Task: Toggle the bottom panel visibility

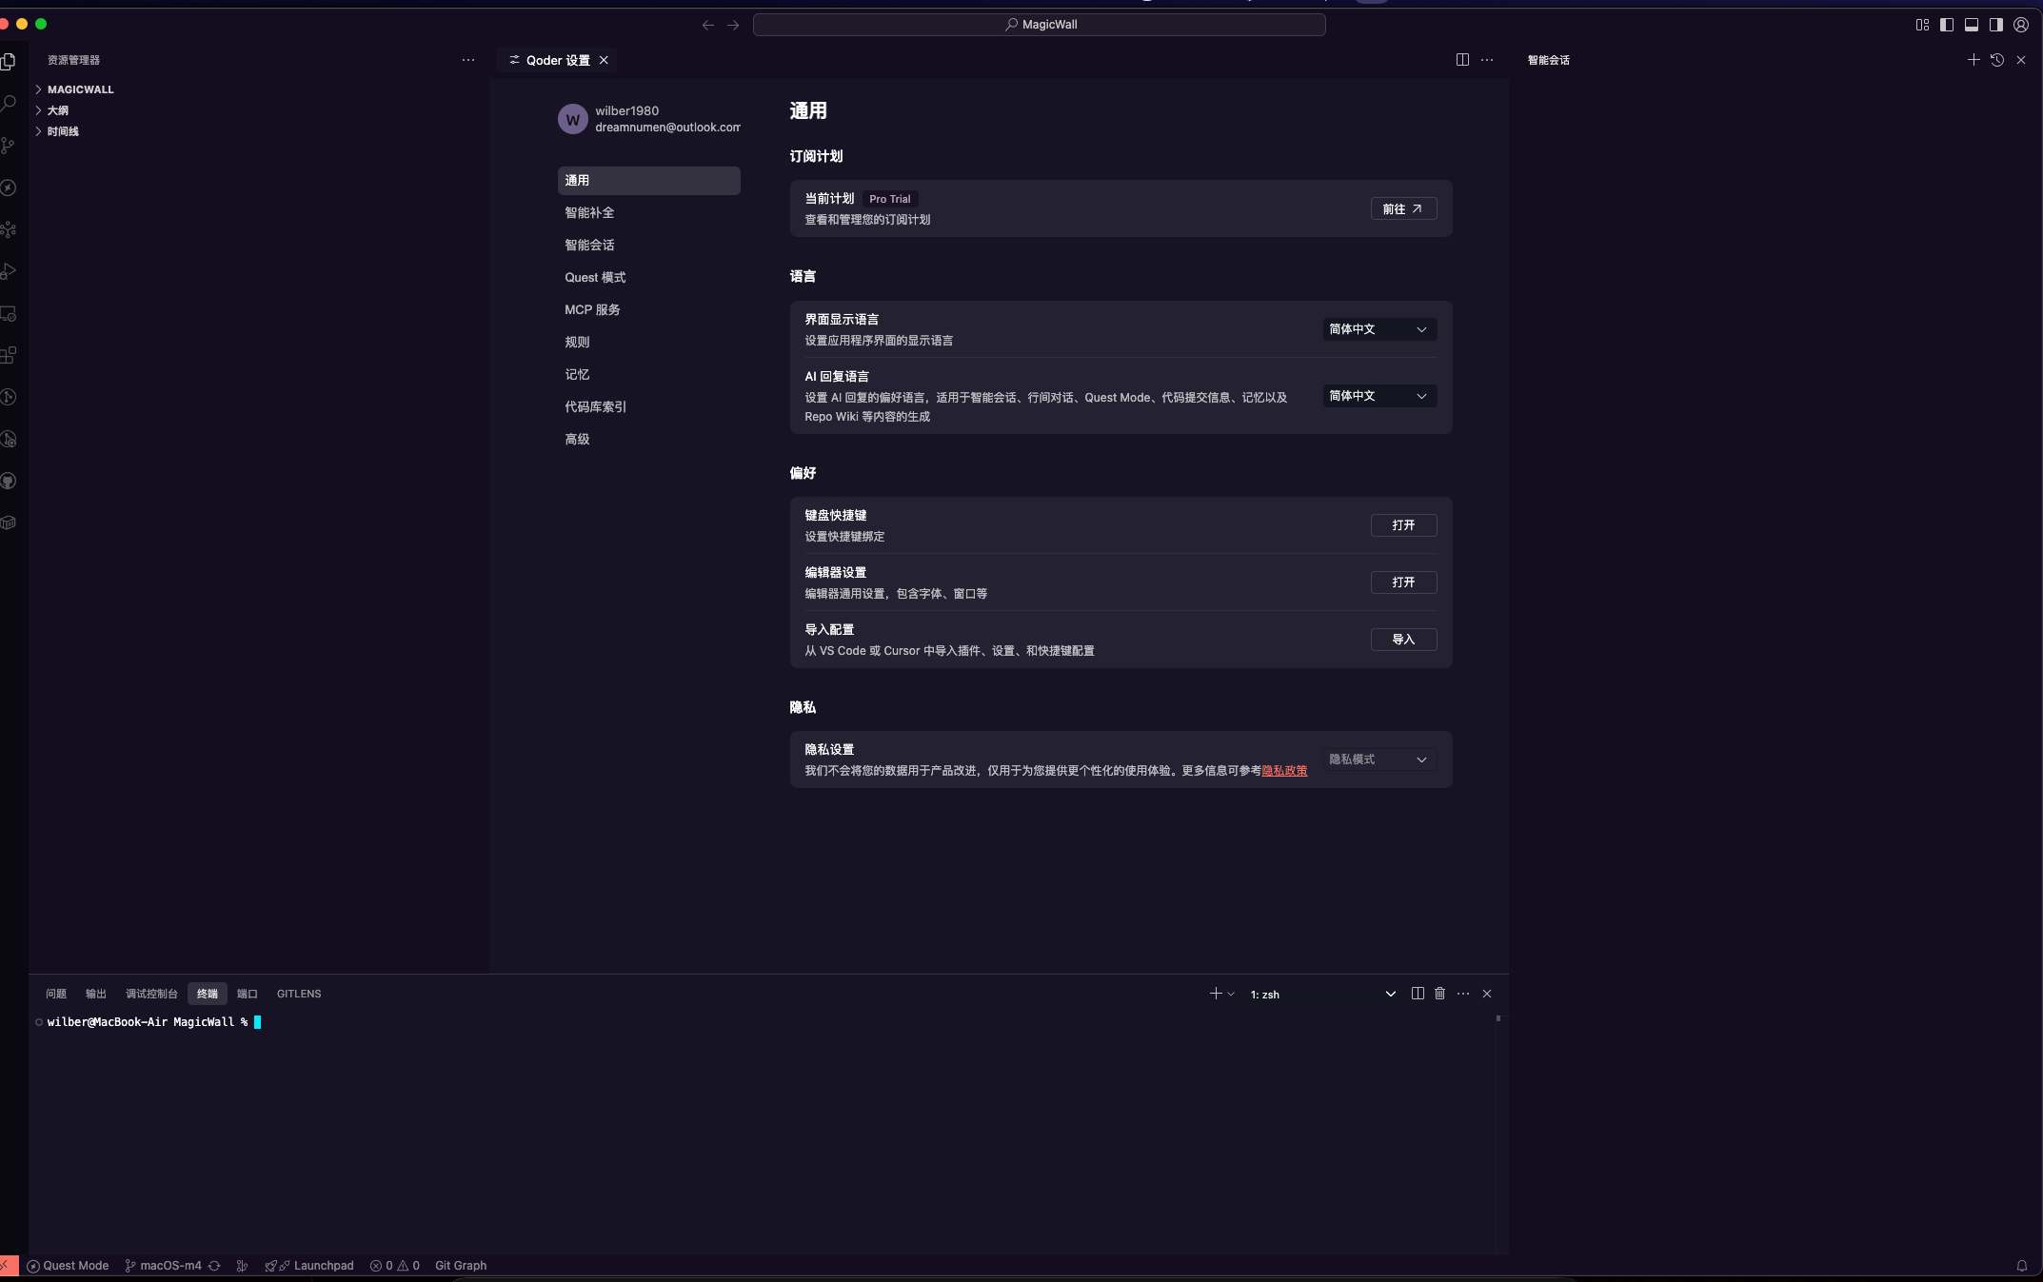Action: [1972, 25]
